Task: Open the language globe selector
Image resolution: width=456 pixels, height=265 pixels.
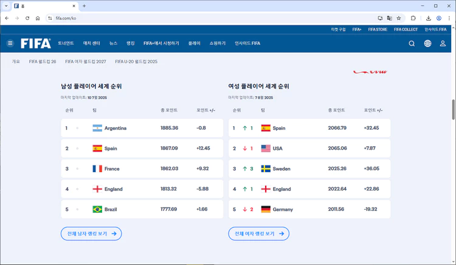Action: click(x=427, y=44)
